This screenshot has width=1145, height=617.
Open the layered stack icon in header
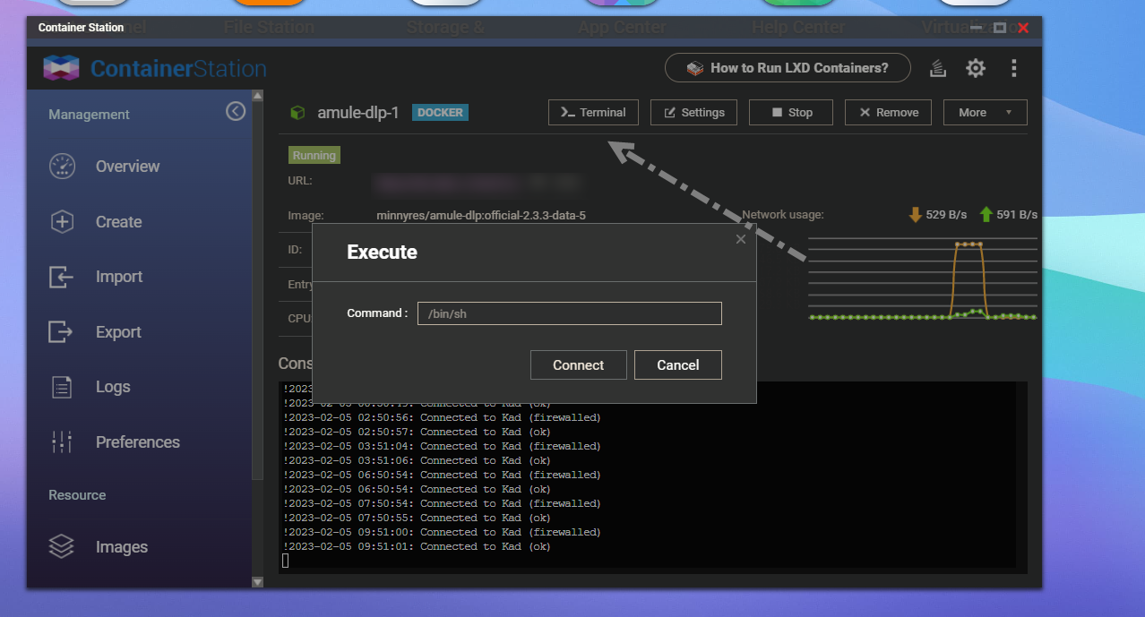[x=937, y=68]
